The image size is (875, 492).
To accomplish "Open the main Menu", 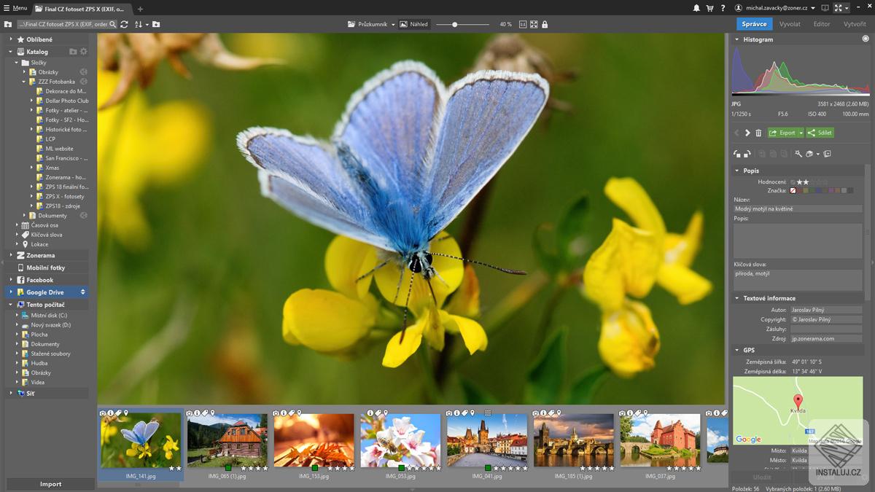I will 15,8.
